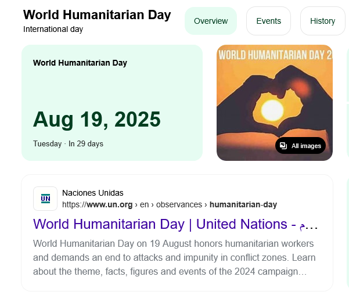Click the Aug 19, 2025 date
This screenshot has width=349, height=295.
coord(96,119)
